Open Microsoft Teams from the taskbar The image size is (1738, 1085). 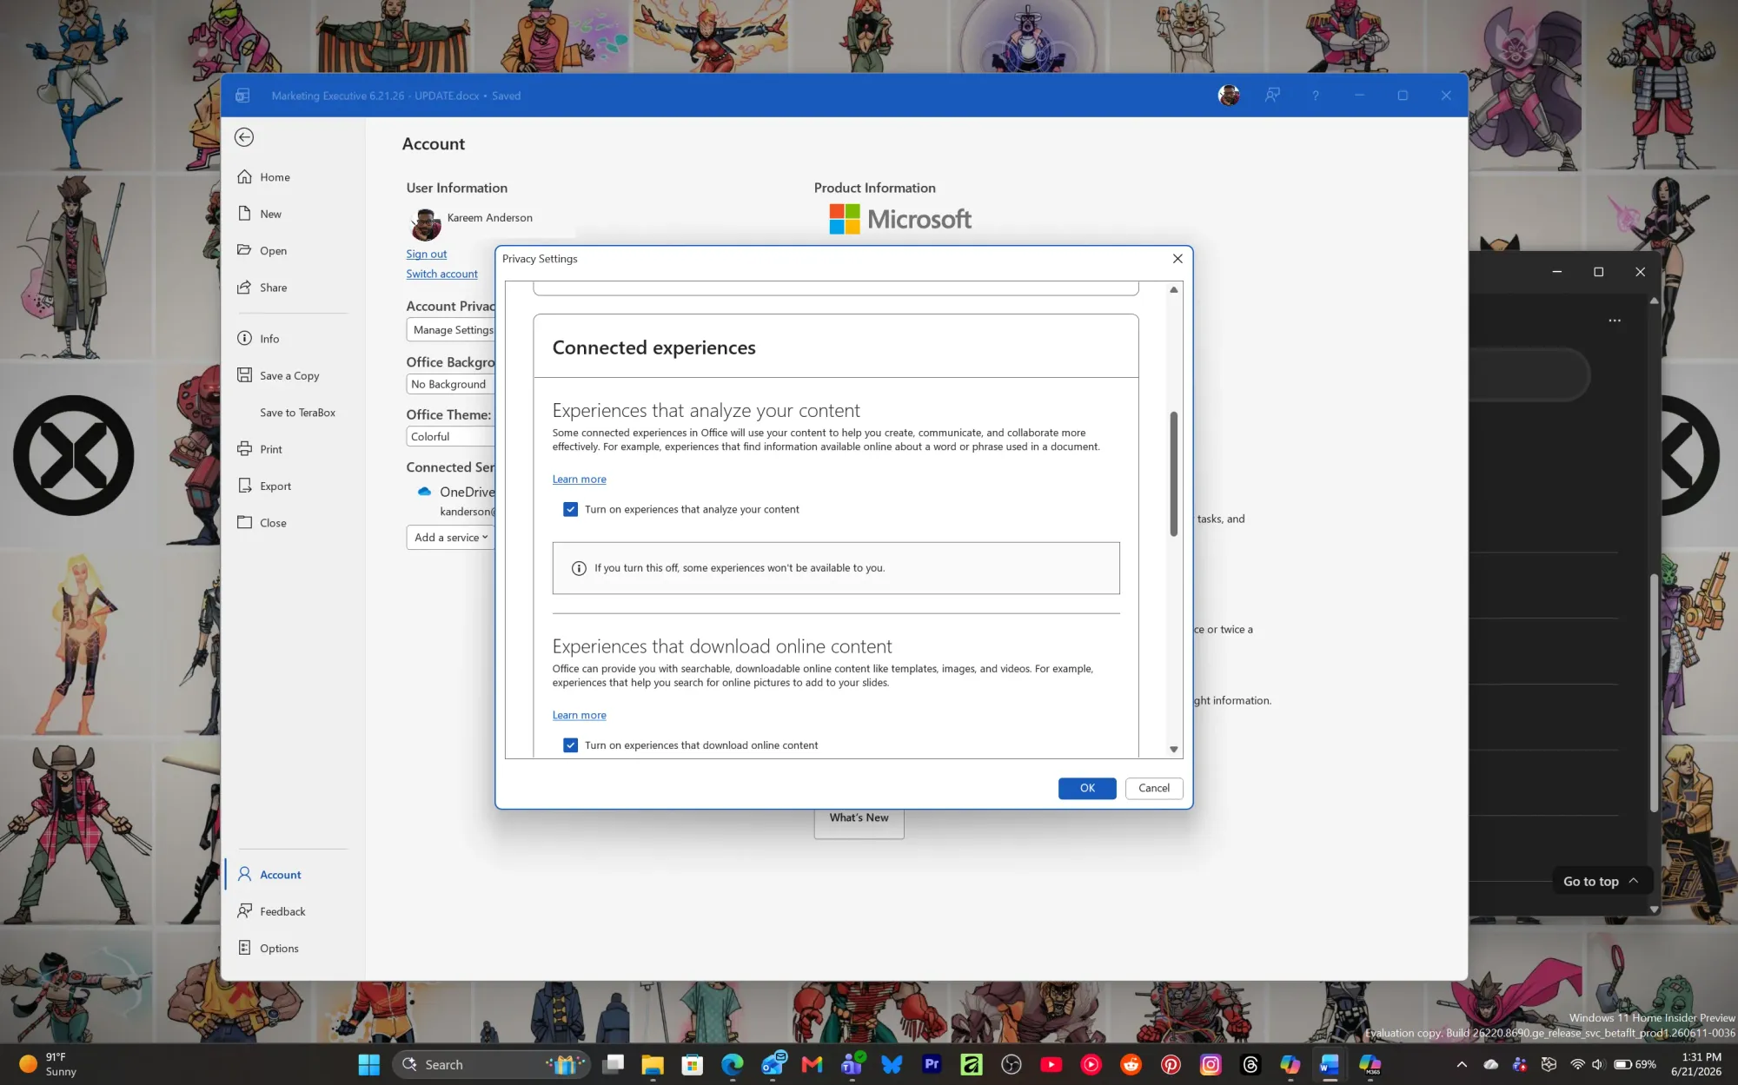(x=852, y=1064)
